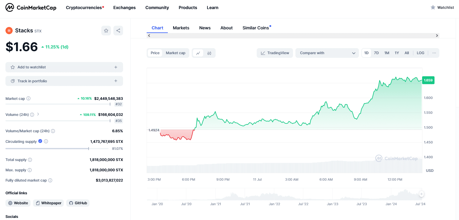
Task: Switch to the Markets tab
Action: tap(181, 28)
